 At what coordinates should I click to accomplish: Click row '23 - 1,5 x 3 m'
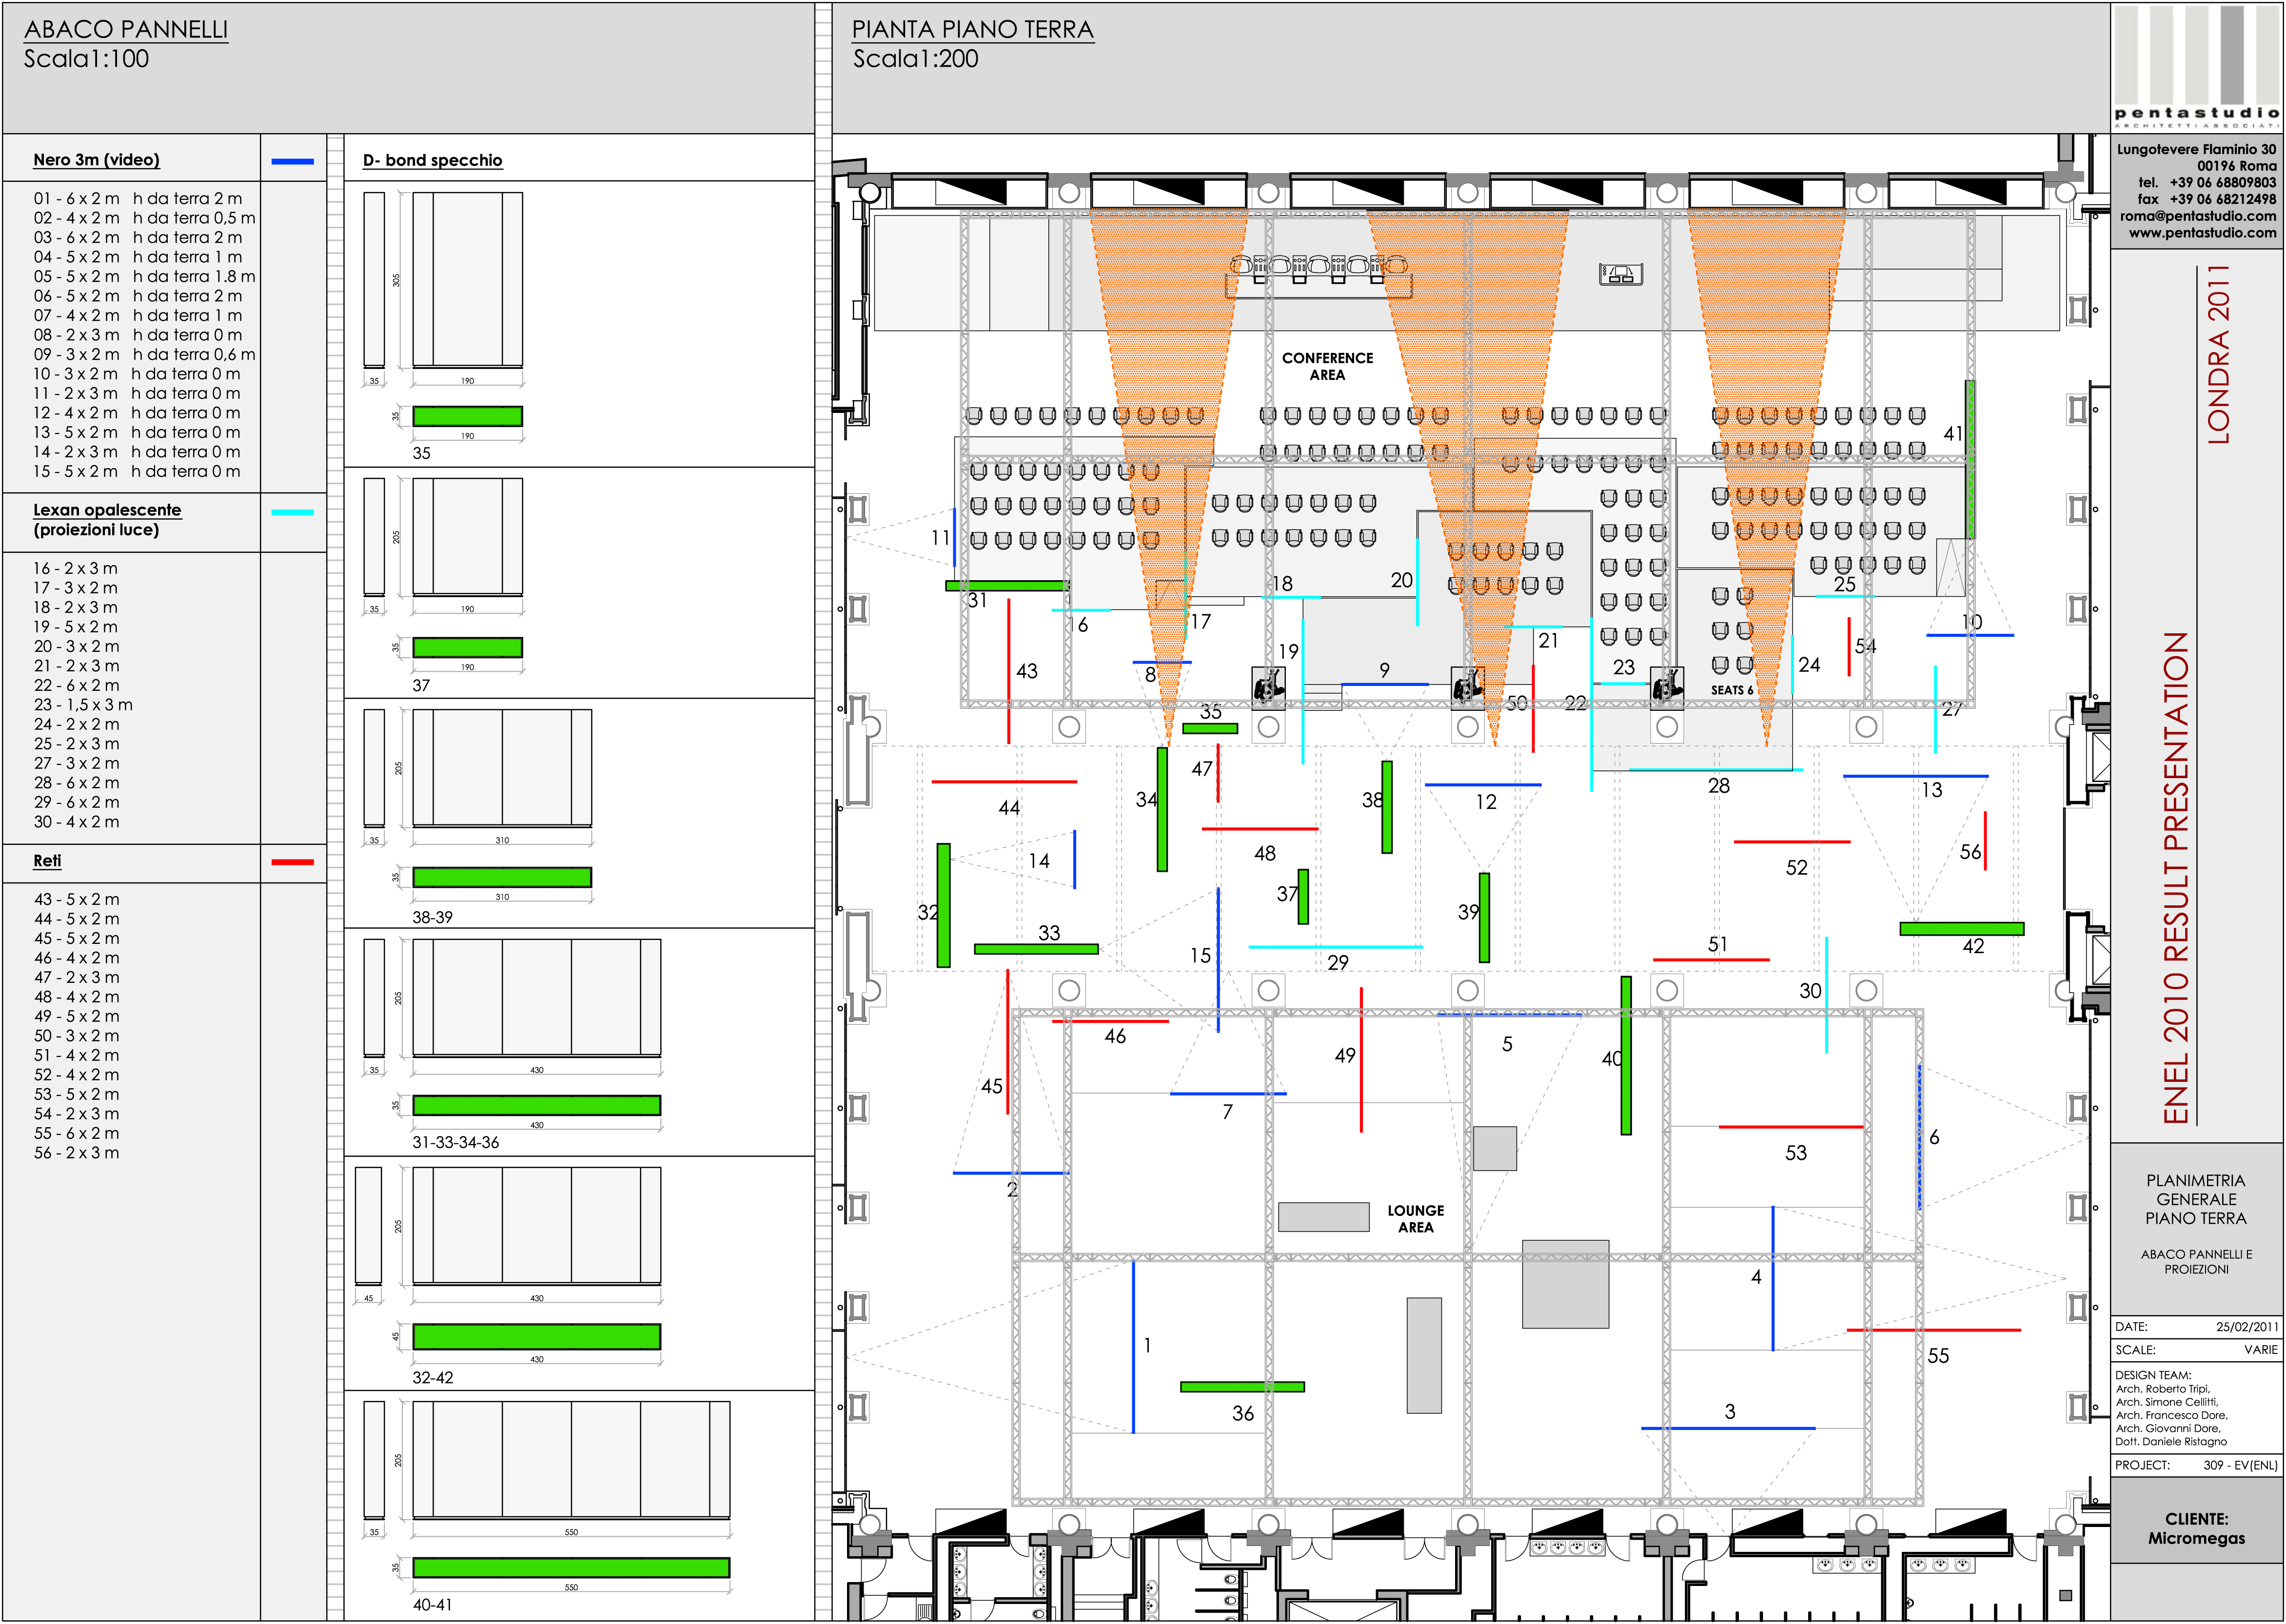tap(83, 705)
